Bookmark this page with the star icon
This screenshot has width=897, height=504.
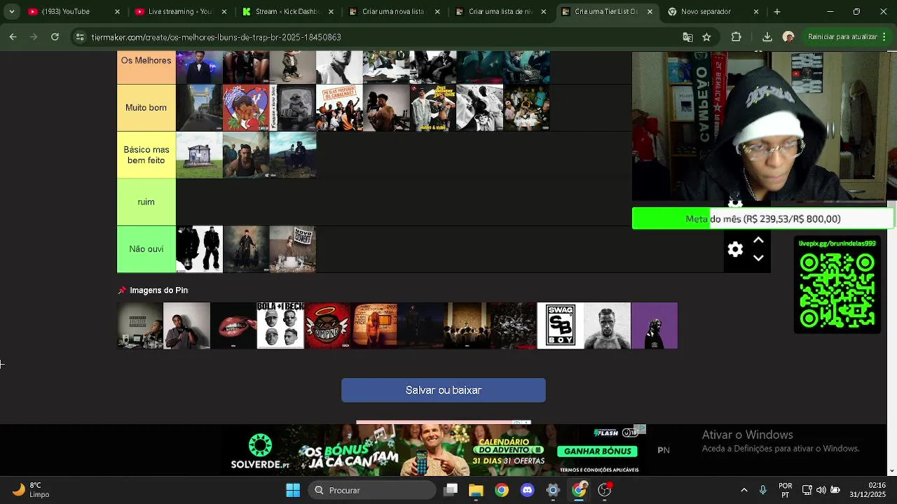tap(706, 37)
